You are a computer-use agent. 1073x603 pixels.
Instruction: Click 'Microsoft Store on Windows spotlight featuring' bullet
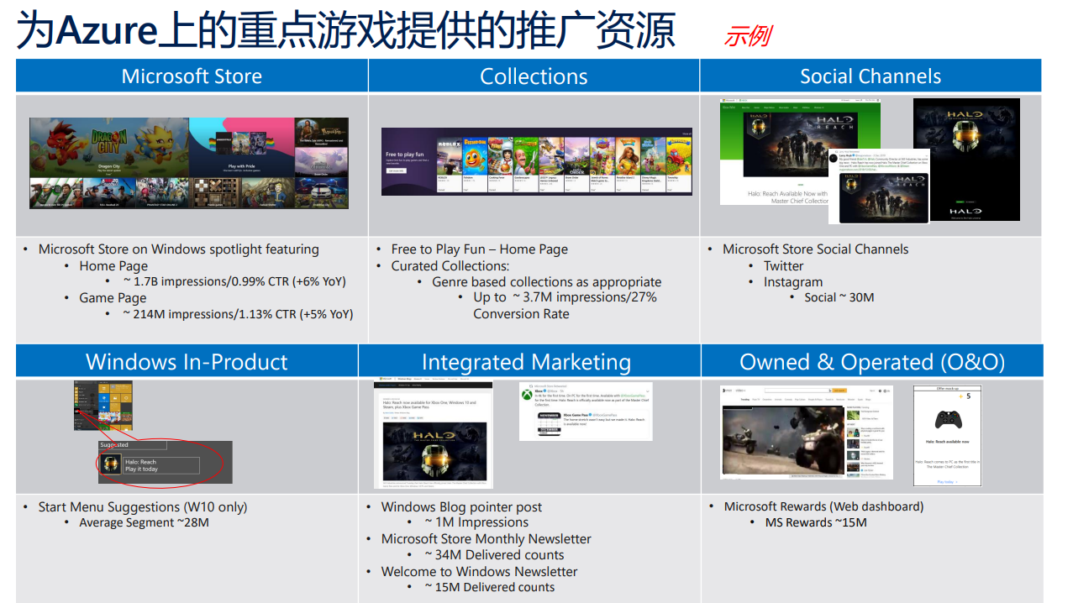pos(179,249)
